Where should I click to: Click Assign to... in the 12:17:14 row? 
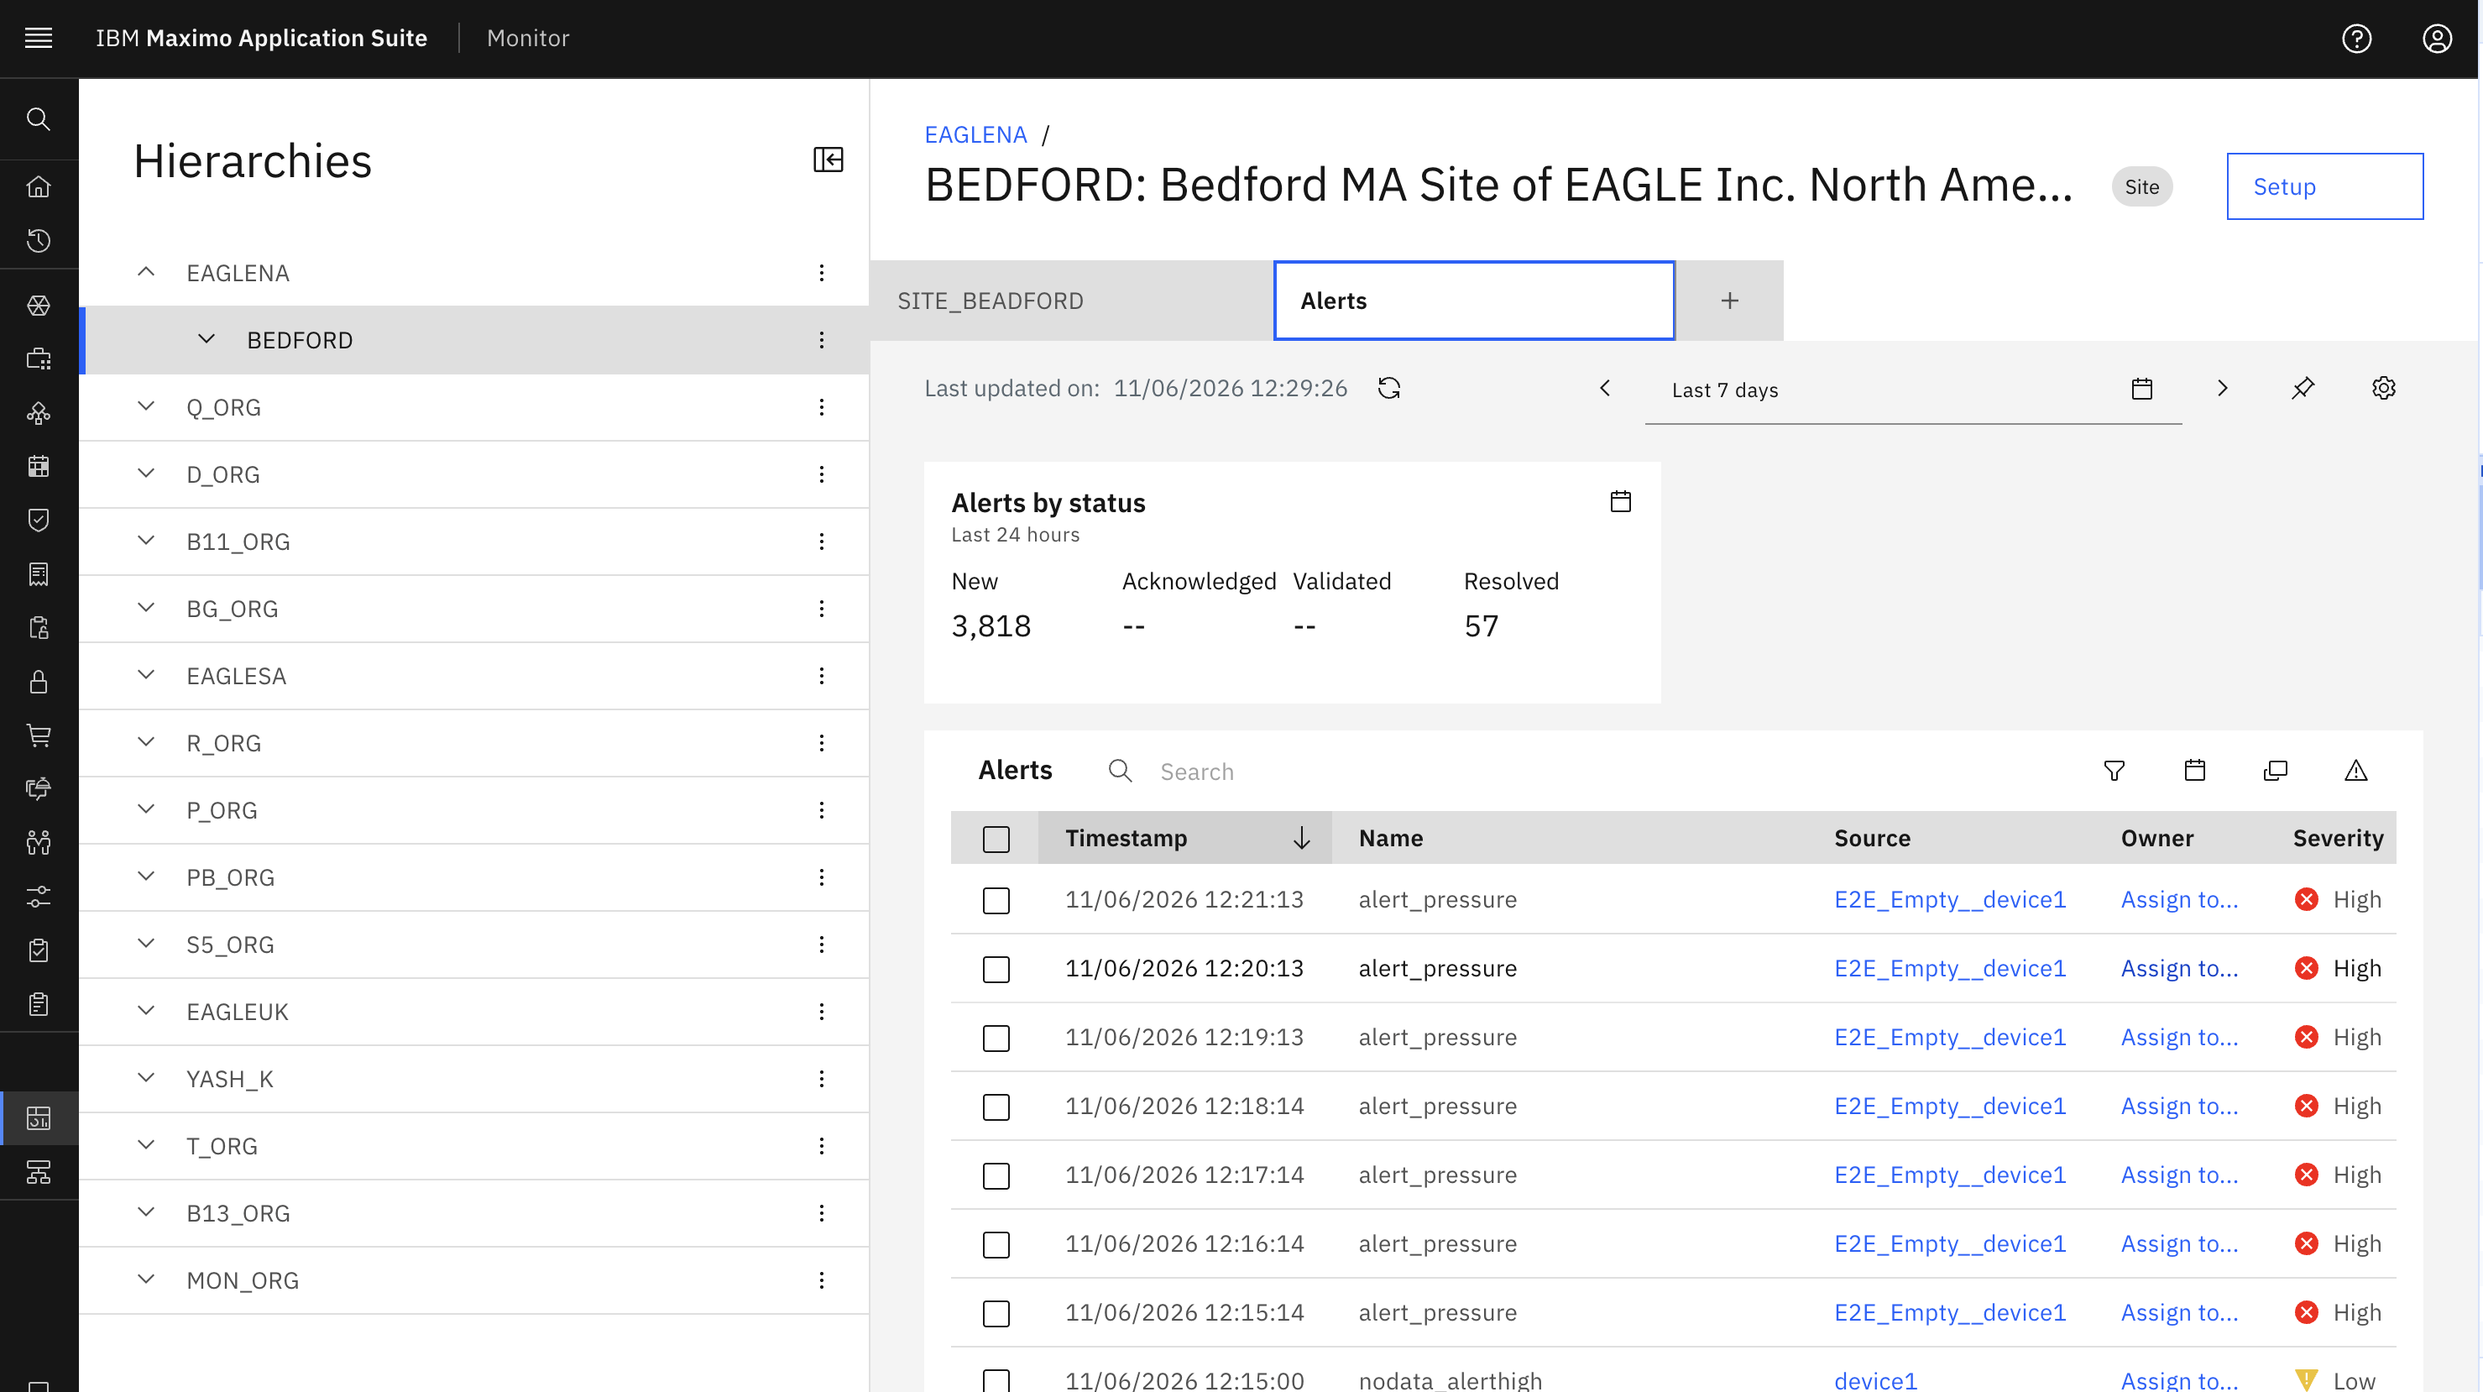(x=2179, y=1175)
